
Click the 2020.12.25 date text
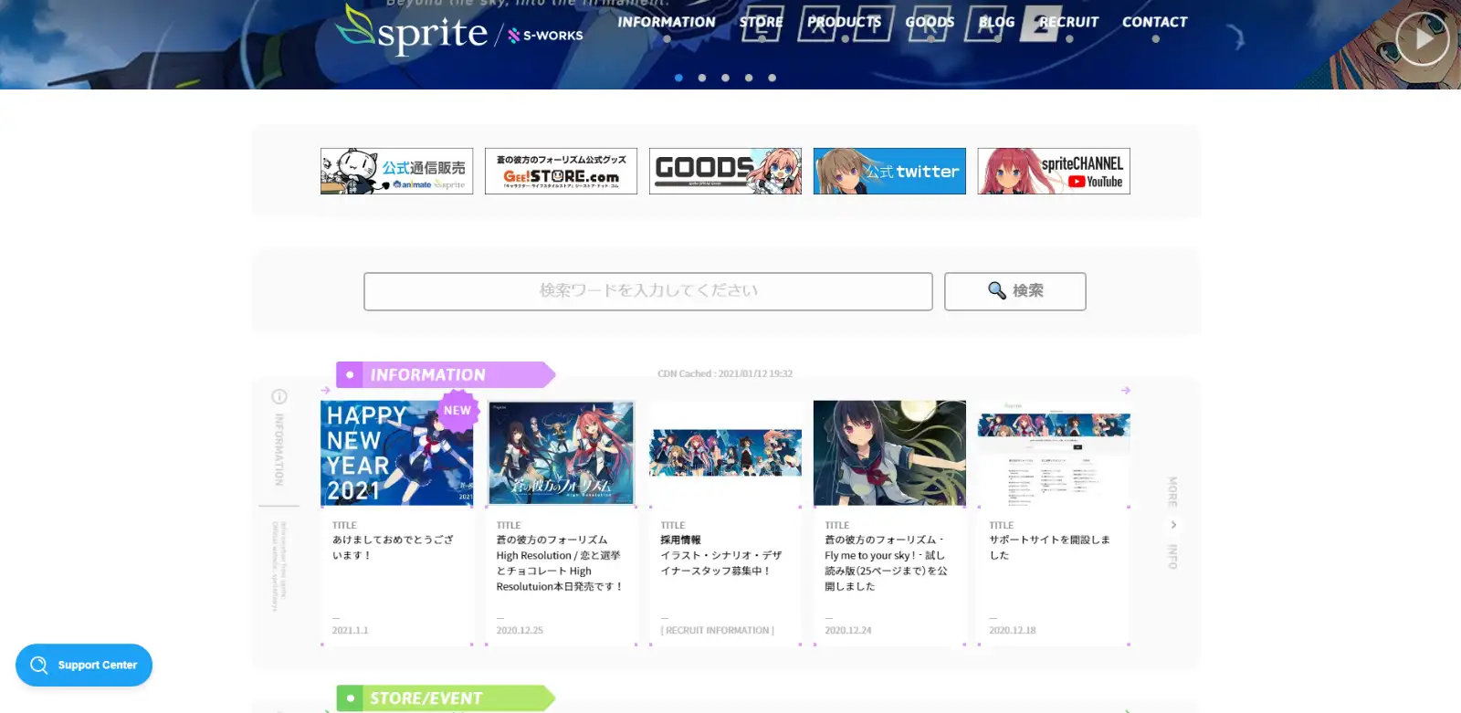pyautogui.click(x=520, y=631)
